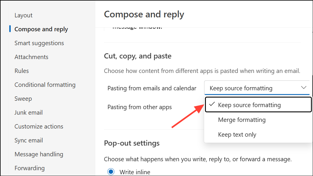
Task: Click the checkmark beside Keep source formatting
Action: (x=212, y=104)
